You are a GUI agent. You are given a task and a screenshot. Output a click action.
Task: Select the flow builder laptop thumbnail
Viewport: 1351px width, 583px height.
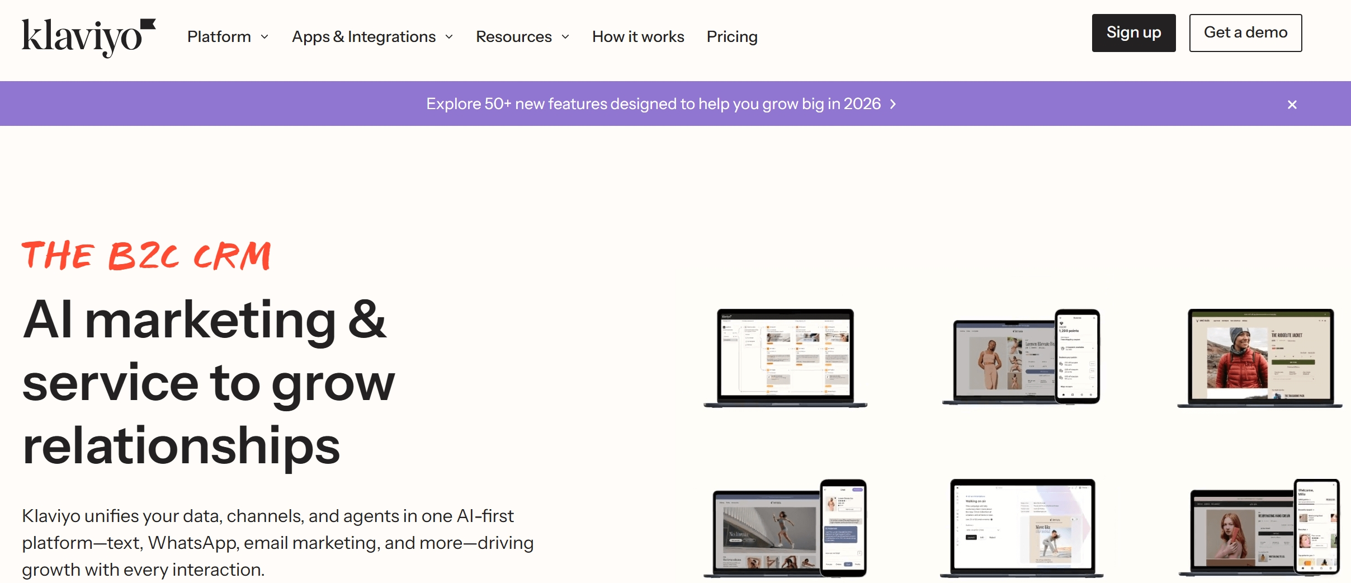point(785,358)
